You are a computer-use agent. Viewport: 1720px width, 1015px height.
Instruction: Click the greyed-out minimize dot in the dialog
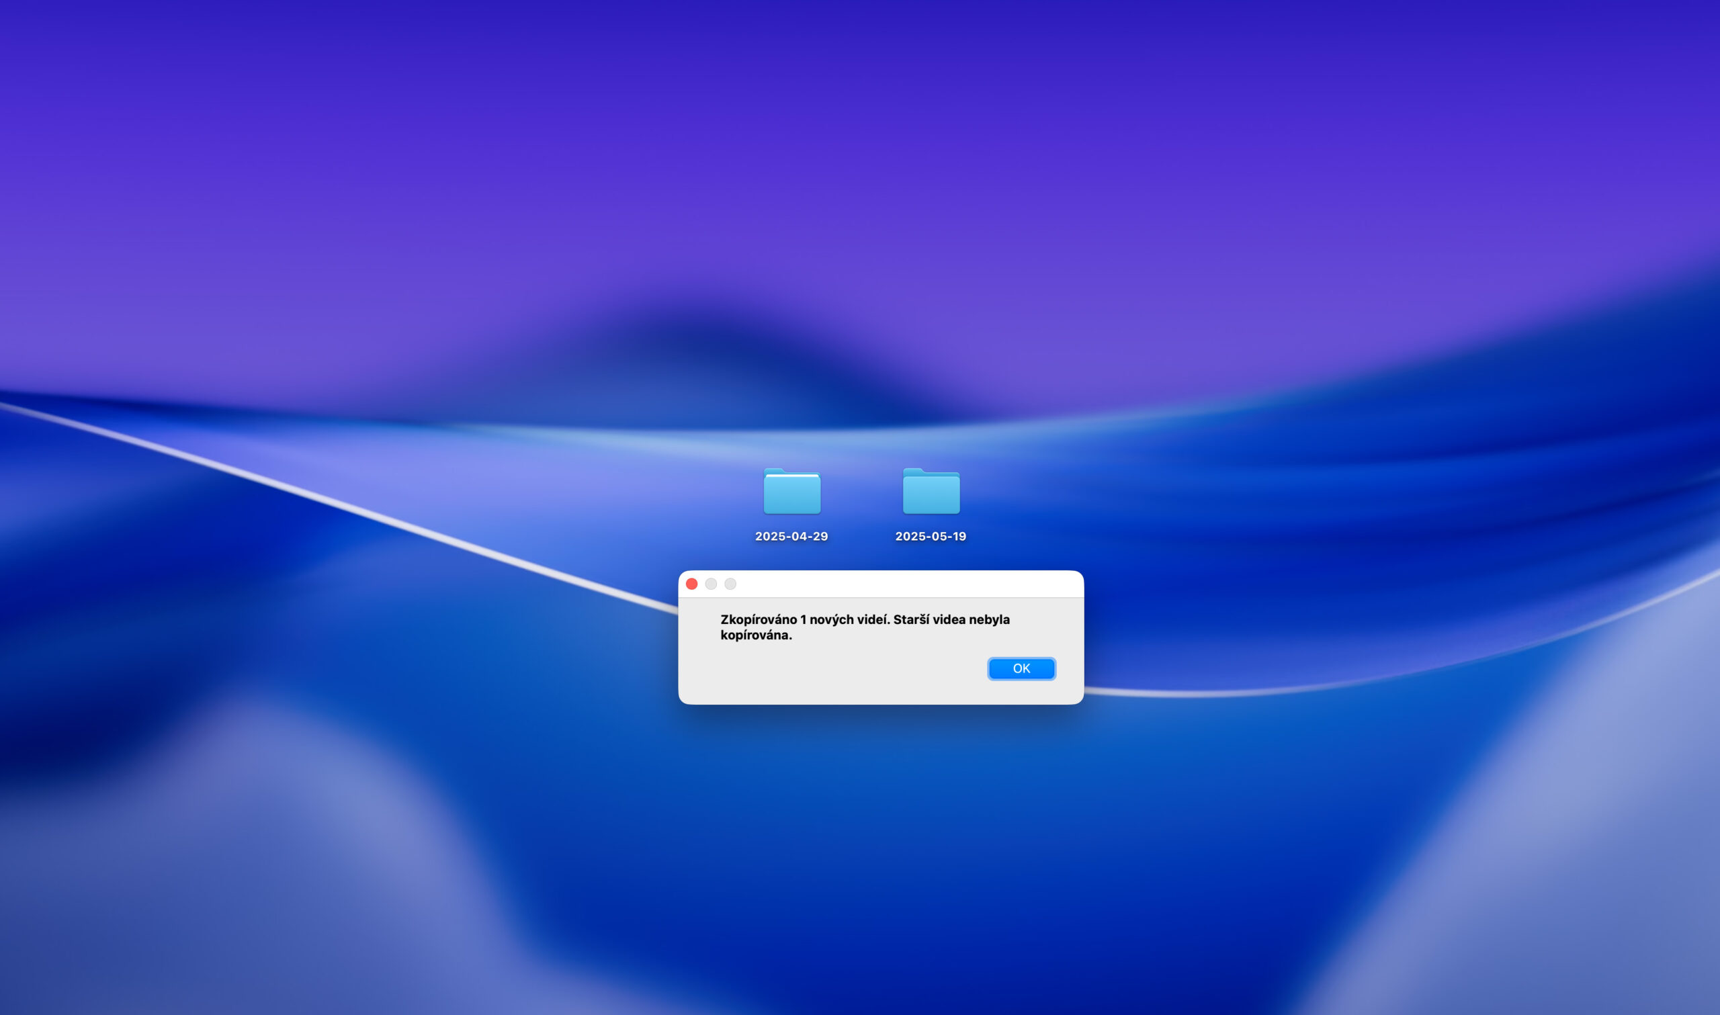coord(711,584)
